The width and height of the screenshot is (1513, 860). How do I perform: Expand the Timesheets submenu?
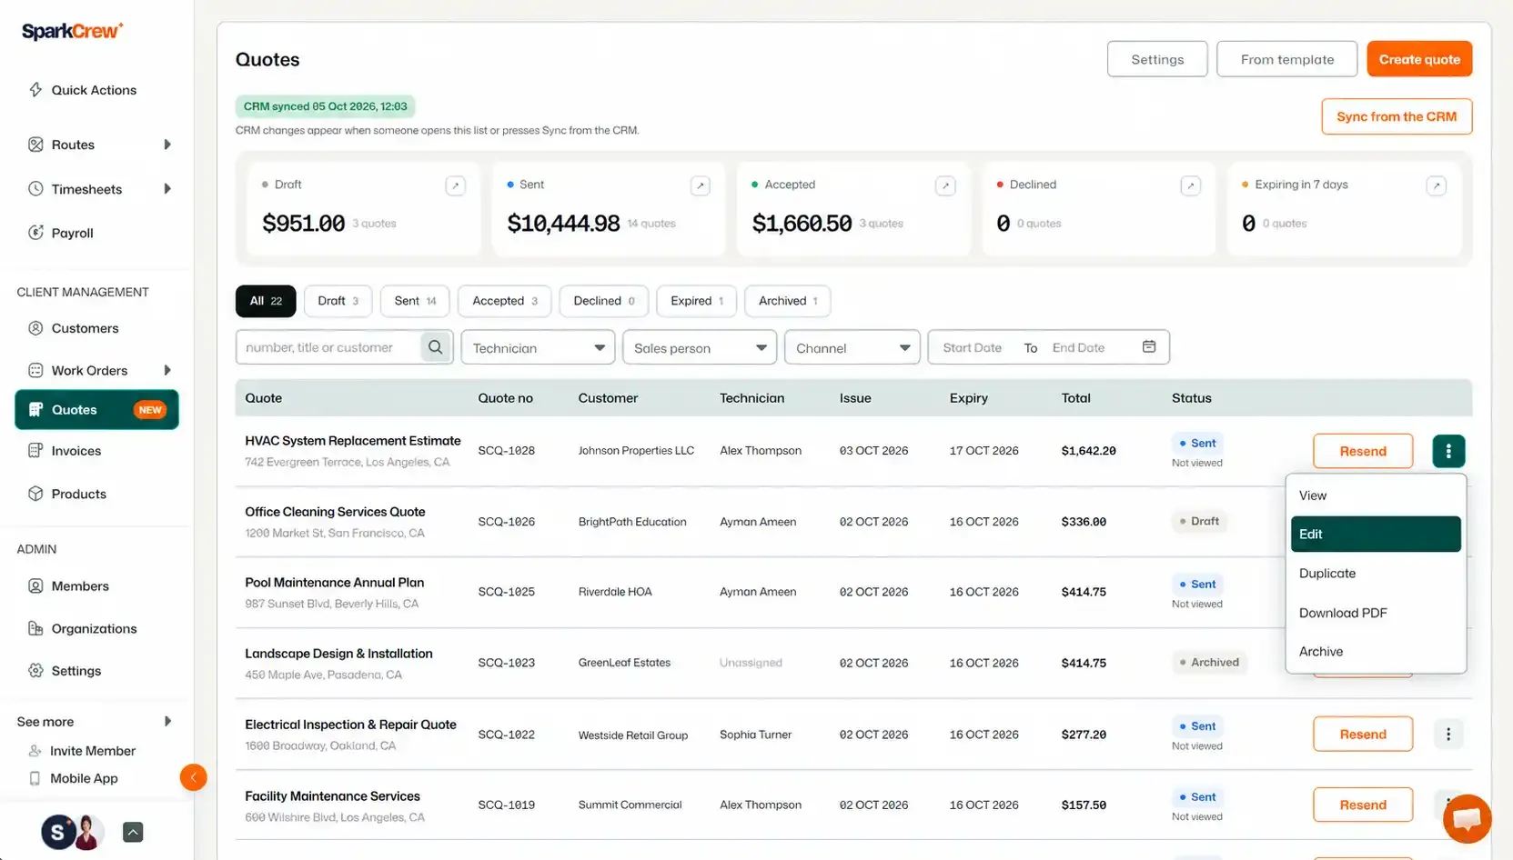click(167, 189)
